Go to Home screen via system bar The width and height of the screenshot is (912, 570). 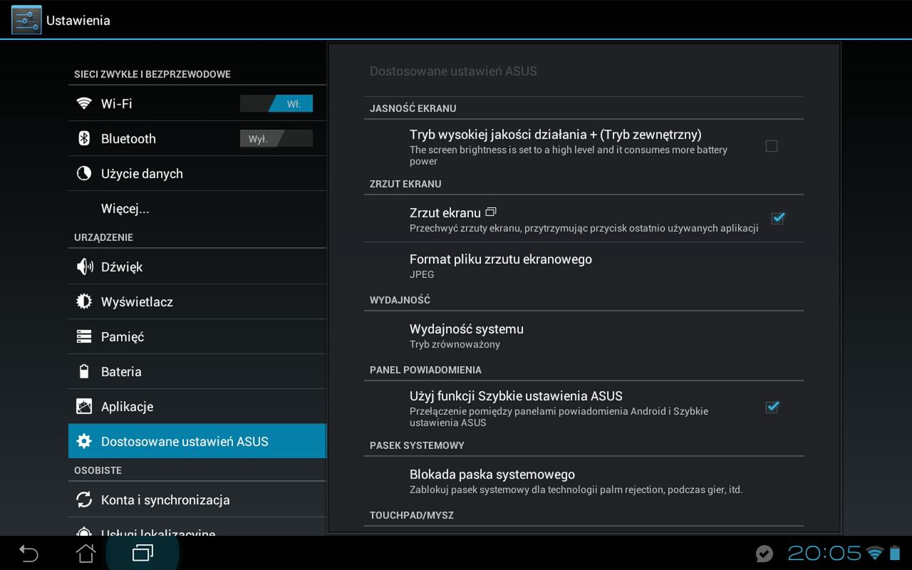[x=85, y=553]
